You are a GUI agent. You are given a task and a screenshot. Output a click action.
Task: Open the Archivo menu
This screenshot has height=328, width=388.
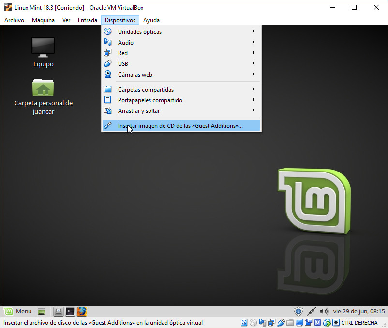pos(14,20)
